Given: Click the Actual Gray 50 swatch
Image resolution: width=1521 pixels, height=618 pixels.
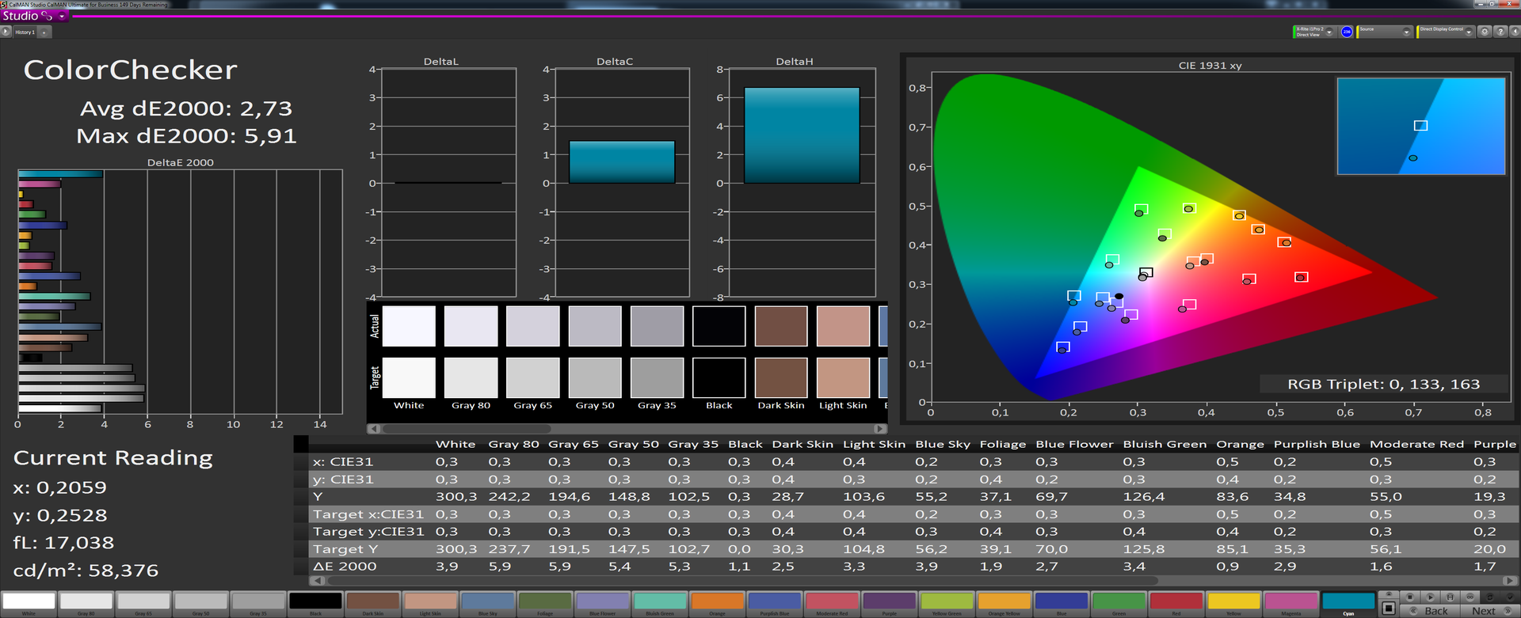Looking at the screenshot, I should 595,326.
